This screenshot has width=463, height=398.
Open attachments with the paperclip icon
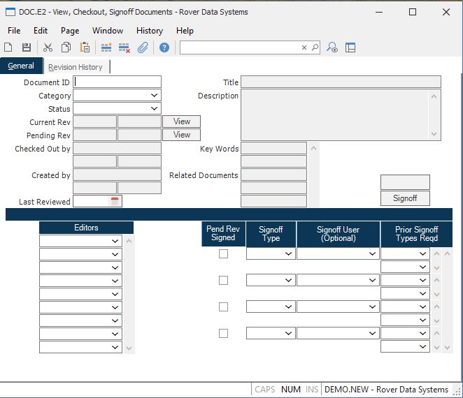coord(143,47)
